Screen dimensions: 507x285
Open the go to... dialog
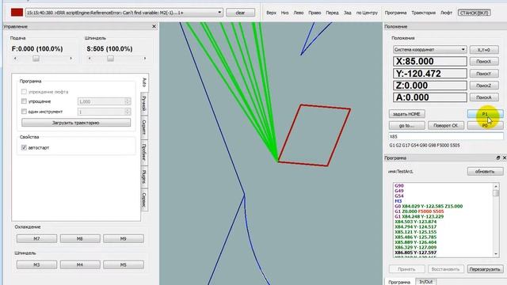click(406, 125)
